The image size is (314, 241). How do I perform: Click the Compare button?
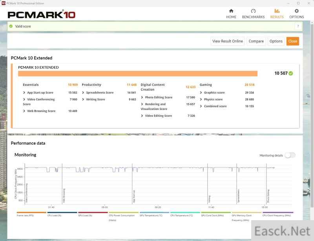(x=256, y=41)
